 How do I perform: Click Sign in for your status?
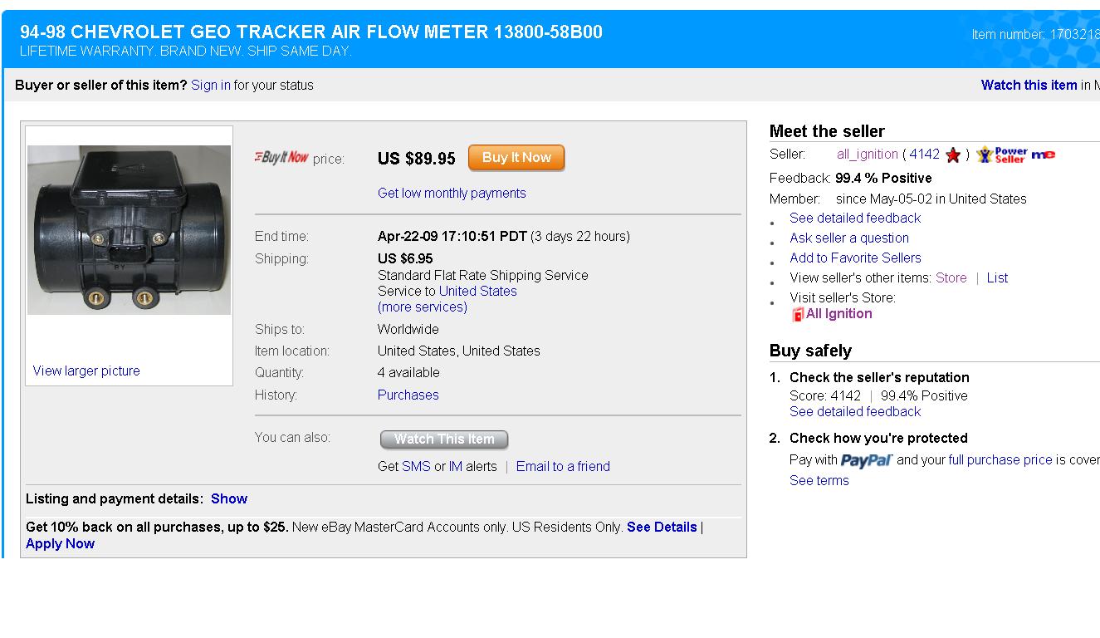211,85
